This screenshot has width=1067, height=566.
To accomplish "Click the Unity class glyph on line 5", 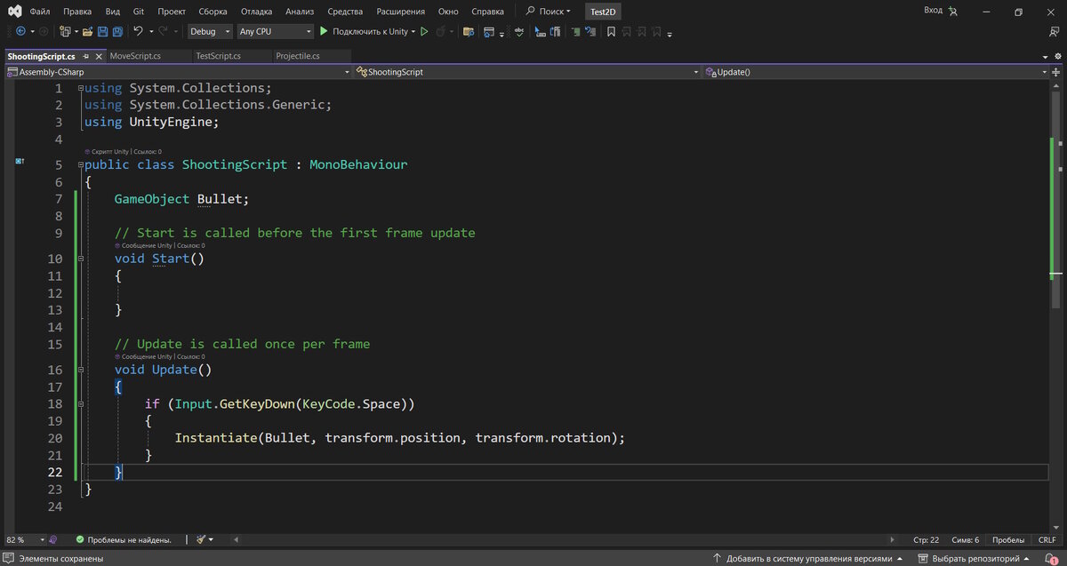I will click(19, 162).
